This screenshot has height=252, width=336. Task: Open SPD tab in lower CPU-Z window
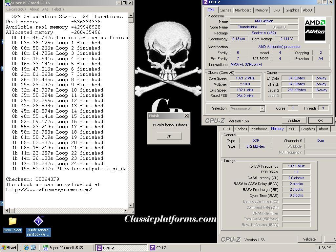(x=292, y=129)
